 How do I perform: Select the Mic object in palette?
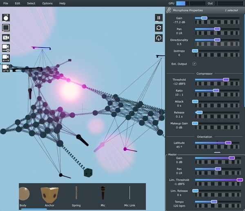point(103,193)
